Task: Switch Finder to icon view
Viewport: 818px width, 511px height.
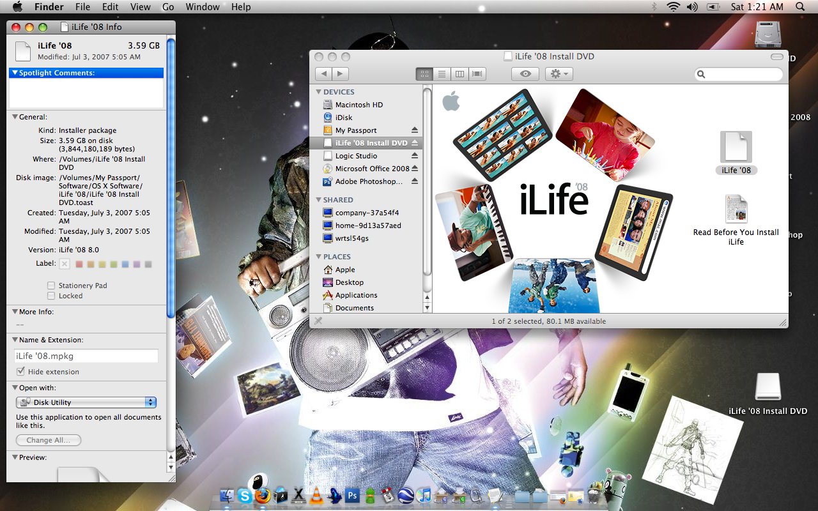Action: [x=424, y=74]
